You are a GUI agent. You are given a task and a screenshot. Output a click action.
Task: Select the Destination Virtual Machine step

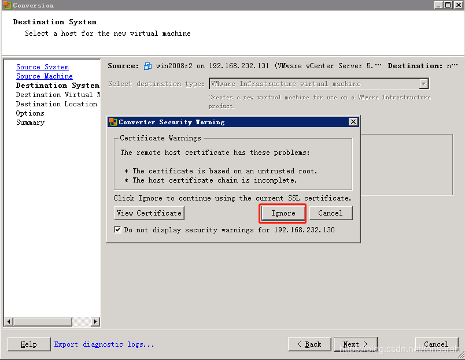point(58,95)
